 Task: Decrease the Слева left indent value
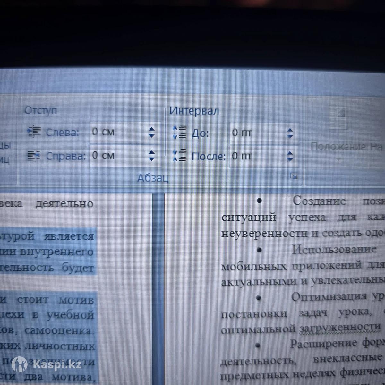point(152,136)
